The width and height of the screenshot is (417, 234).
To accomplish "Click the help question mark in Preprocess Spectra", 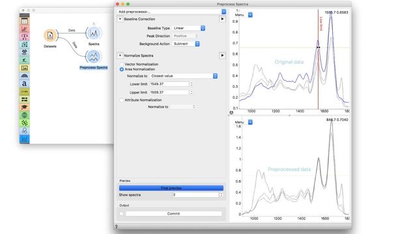I will click(x=116, y=226).
